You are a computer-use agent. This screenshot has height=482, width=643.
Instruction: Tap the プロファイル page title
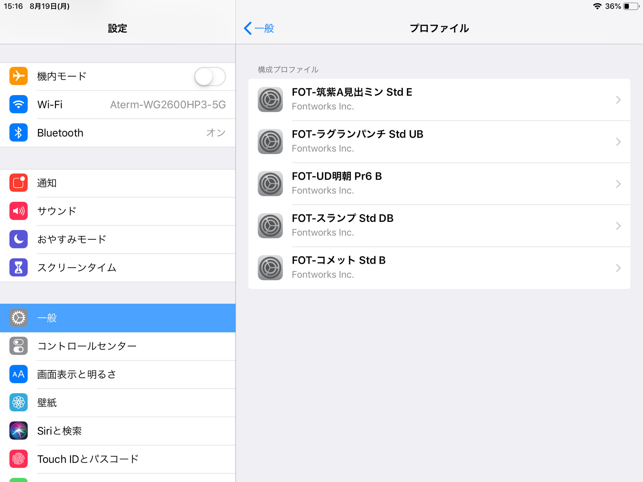click(x=439, y=28)
